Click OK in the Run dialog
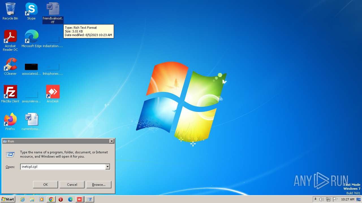Screen dimensions: 362x203 pos(46,185)
